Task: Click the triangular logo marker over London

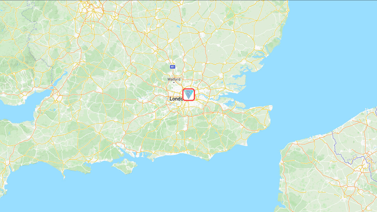Action: [x=189, y=95]
